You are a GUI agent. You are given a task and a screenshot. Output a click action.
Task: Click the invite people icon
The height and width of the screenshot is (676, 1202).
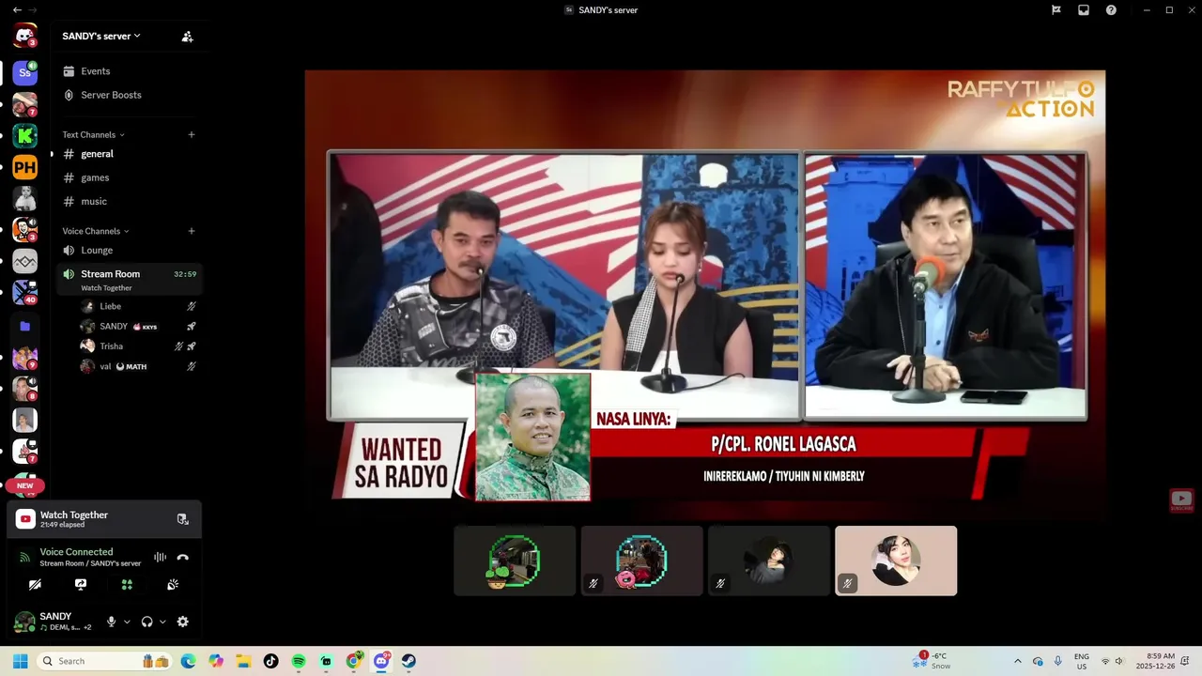pos(187,37)
